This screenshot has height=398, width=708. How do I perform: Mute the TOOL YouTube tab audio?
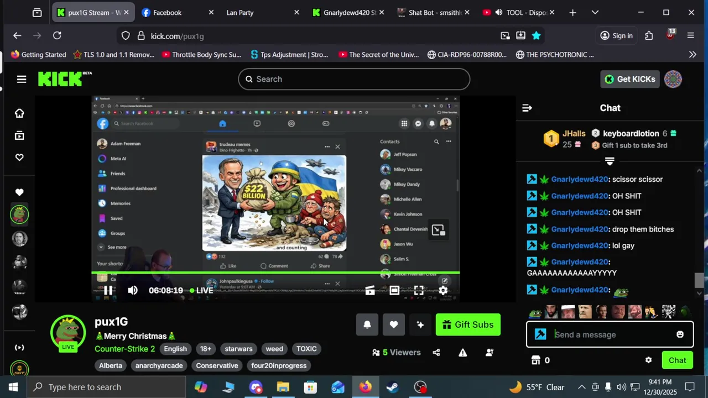[x=499, y=12]
